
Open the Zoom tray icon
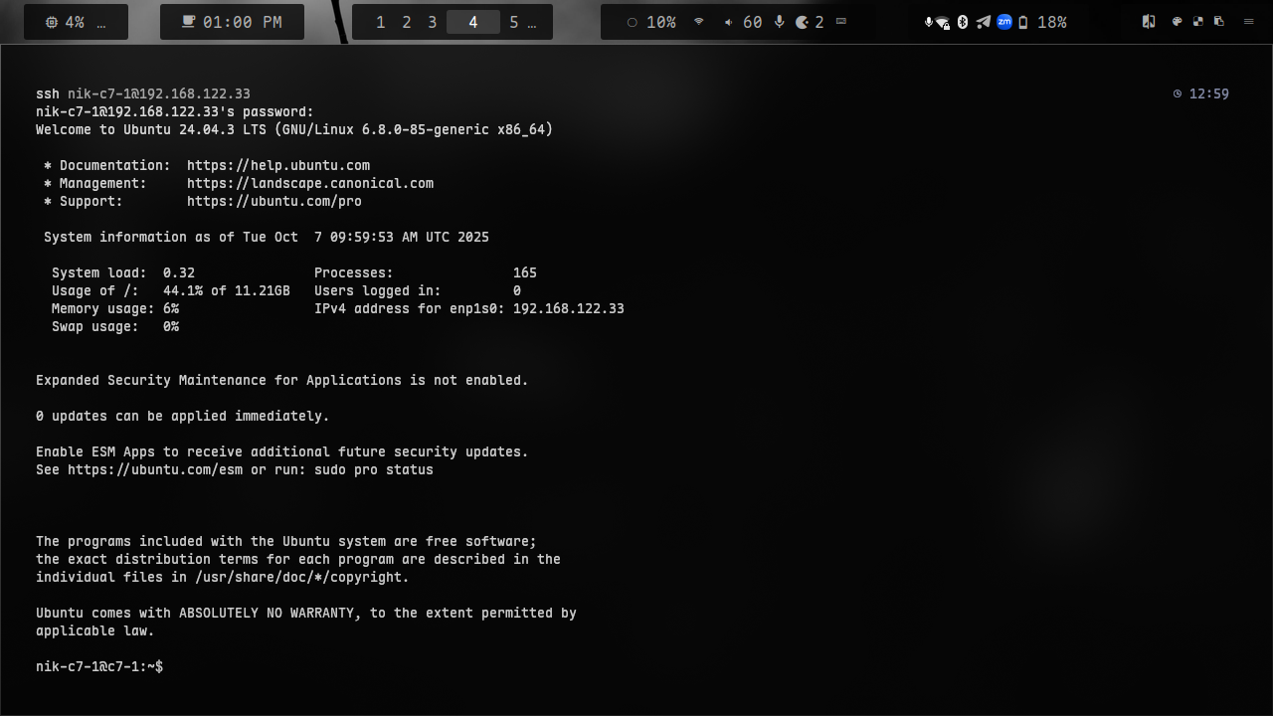tap(1003, 22)
